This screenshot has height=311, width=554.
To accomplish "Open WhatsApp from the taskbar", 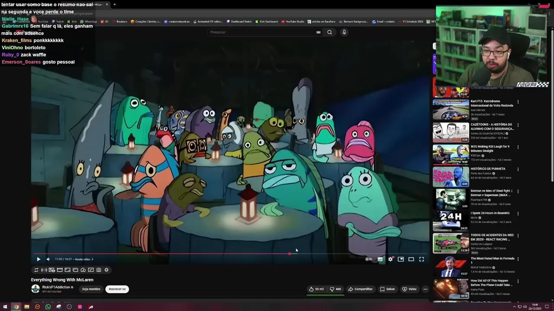I will [48, 307].
